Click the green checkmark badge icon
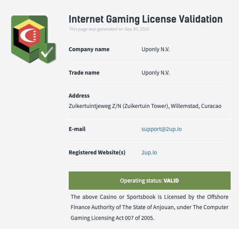The width and height of the screenshot is (239, 229). (47, 53)
